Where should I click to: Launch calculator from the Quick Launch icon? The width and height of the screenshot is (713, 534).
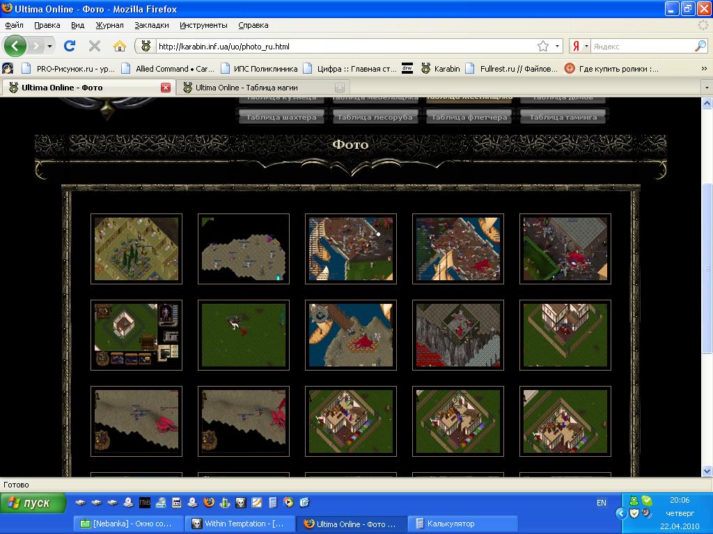tap(272, 502)
